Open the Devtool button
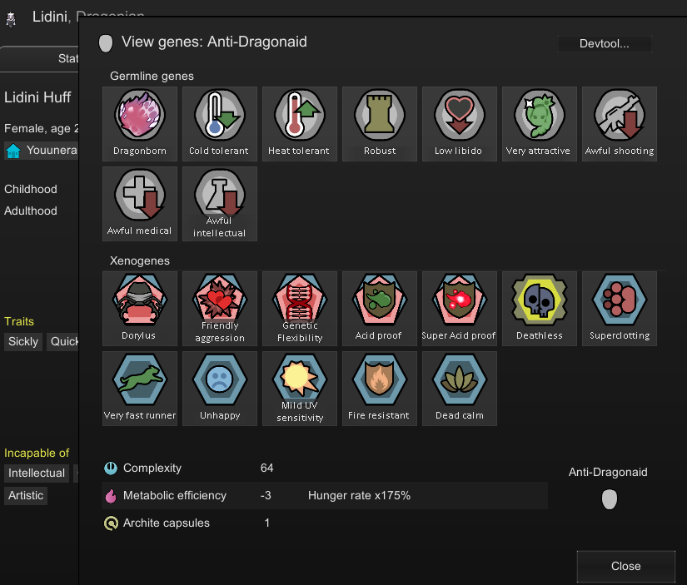This screenshot has height=585, width=687. point(605,44)
